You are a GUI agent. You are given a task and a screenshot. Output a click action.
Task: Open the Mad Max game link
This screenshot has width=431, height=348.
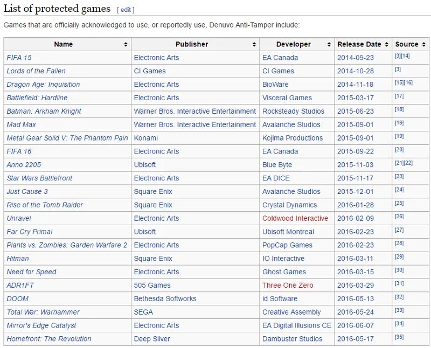[x=21, y=124]
